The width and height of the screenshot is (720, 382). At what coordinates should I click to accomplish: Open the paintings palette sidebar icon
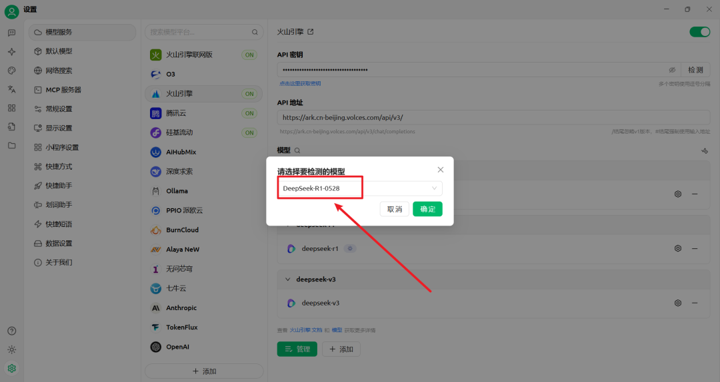[x=11, y=71]
